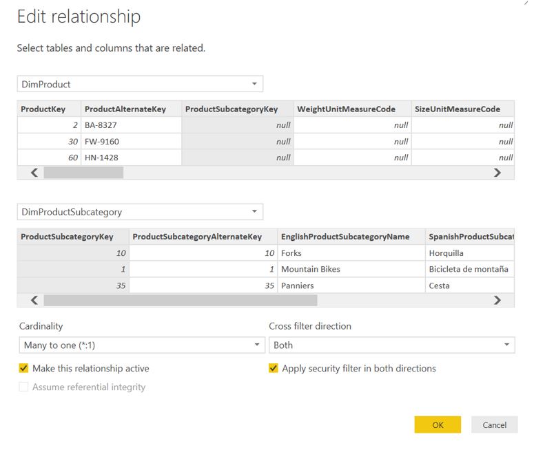Select ProductSubcategoryKey column header in DimProductSubcategory table
The width and height of the screenshot is (534, 452).
point(73,237)
